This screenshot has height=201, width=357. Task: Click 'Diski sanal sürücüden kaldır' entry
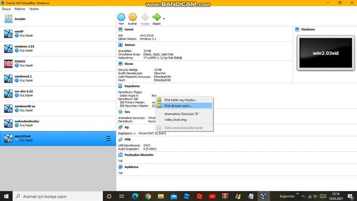(x=185, y=128)
